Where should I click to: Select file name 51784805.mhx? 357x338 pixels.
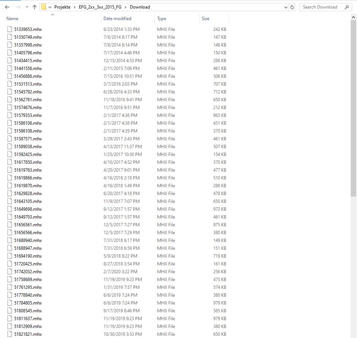point(28,303)
